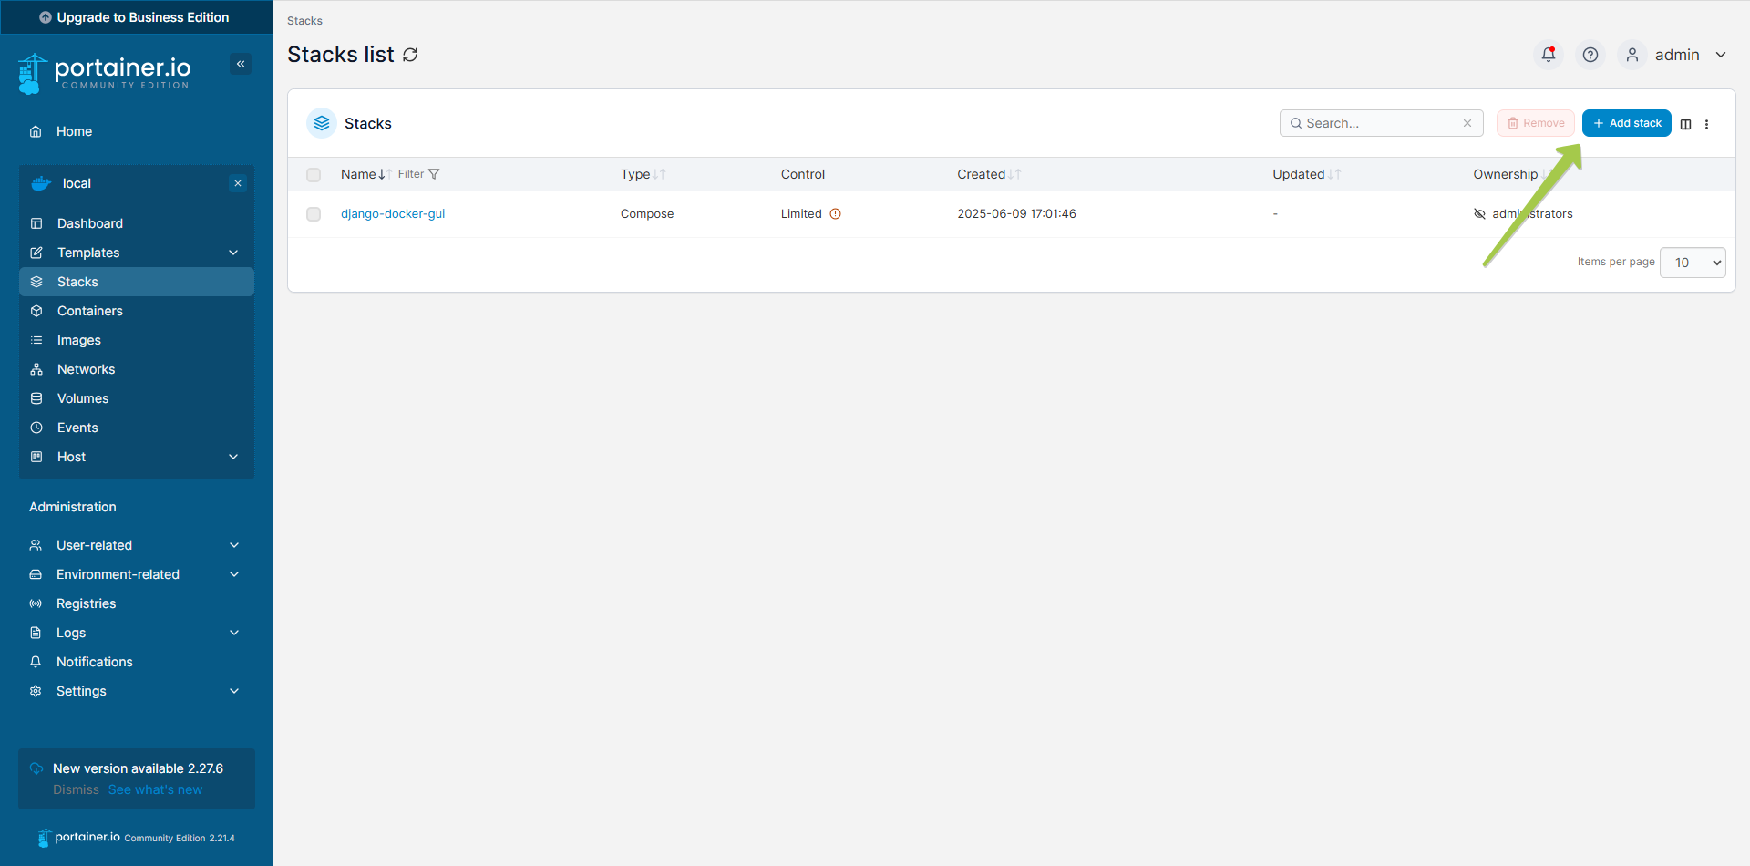Select the django-docker-gui row checkbox
The height and width of the screenshot is (866, 1750).
(314, 214)
